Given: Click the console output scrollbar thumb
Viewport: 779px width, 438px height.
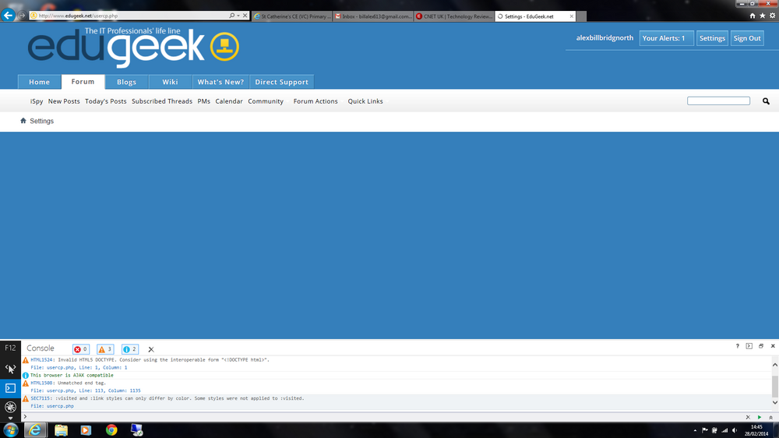Looking at the screenshot, I should [x=774, y=387].
